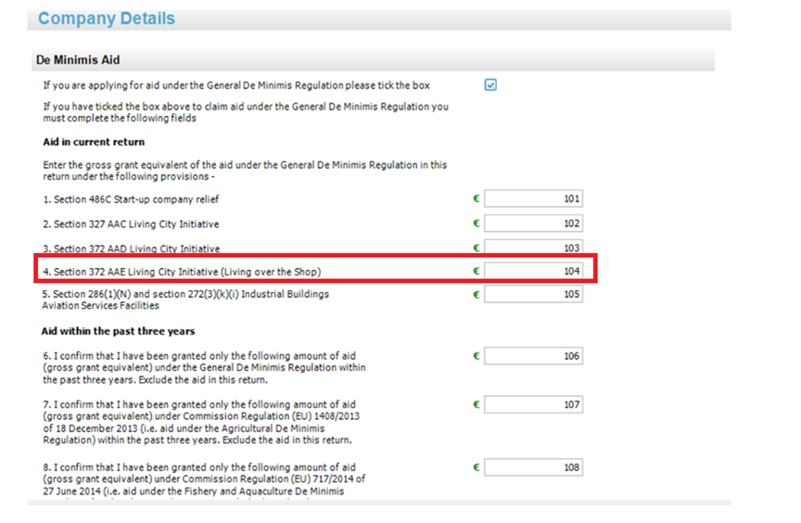Screen dimensions: 801x523
Task: Click the euro symbol beside field 106
Action: coord(477,356)
